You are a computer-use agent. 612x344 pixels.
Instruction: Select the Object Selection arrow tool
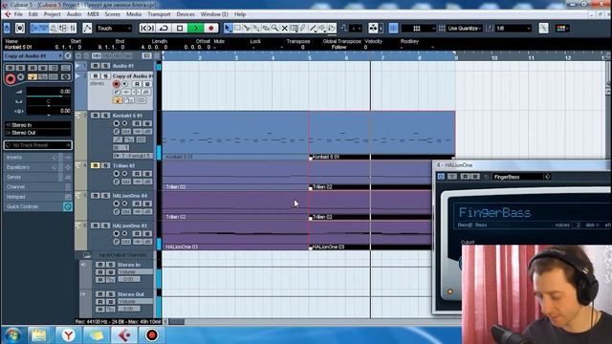(x=228, y=28)
